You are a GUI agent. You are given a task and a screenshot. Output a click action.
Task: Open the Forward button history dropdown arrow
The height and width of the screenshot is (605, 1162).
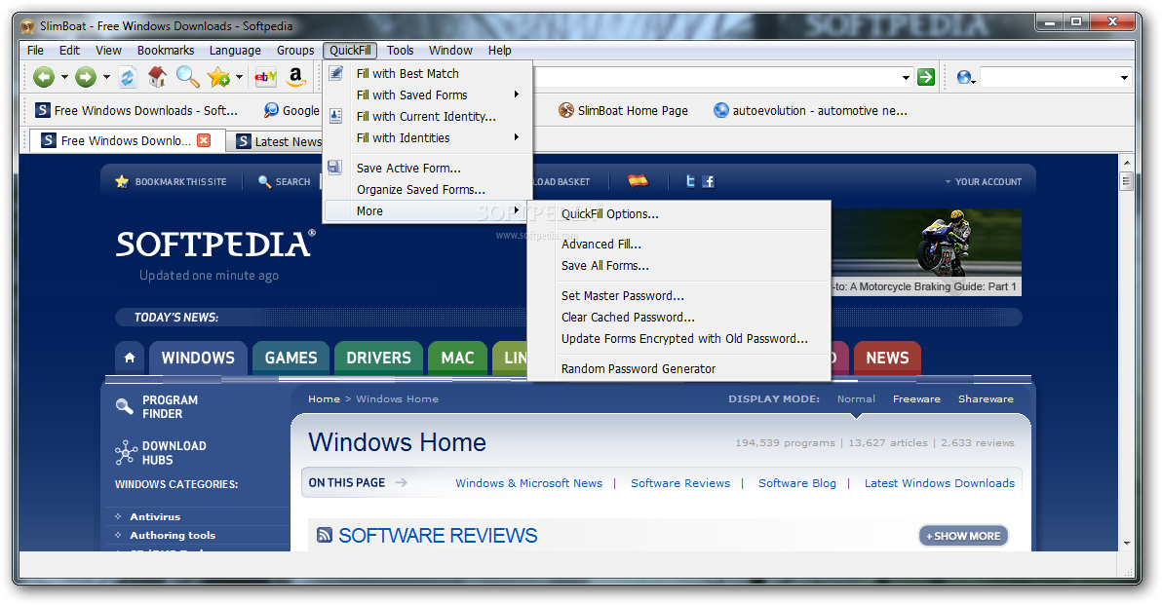coord(106,77)
